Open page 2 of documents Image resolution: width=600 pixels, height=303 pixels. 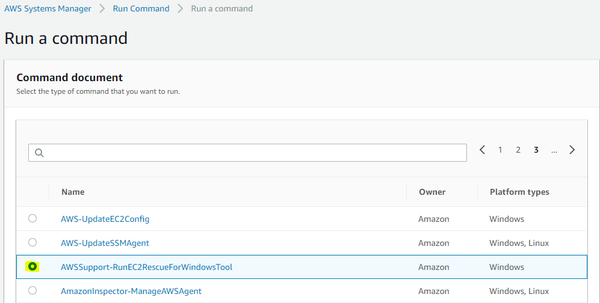point(518,150)
